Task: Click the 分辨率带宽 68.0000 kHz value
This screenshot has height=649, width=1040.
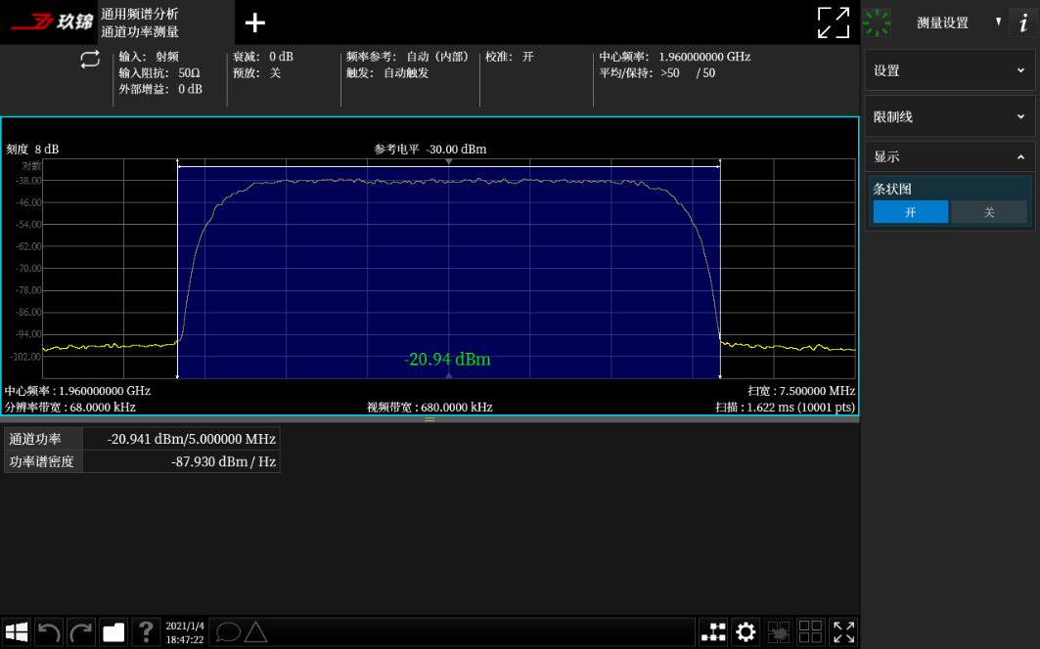Action: [x=70, y=407]
